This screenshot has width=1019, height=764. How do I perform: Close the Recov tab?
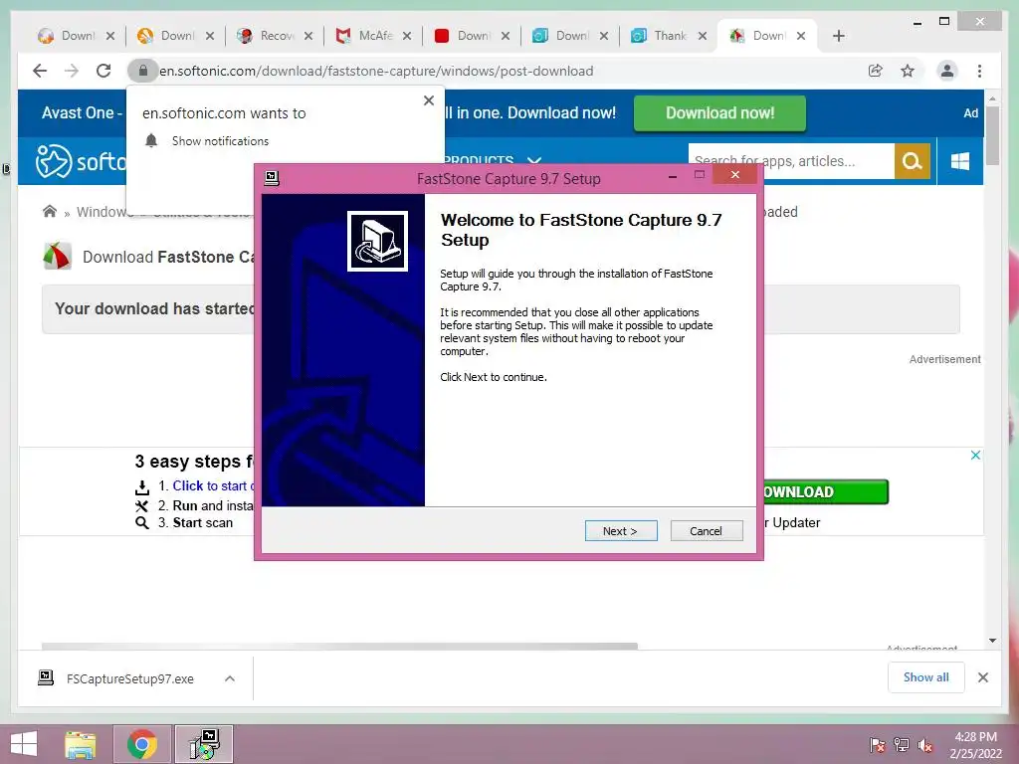308,36
